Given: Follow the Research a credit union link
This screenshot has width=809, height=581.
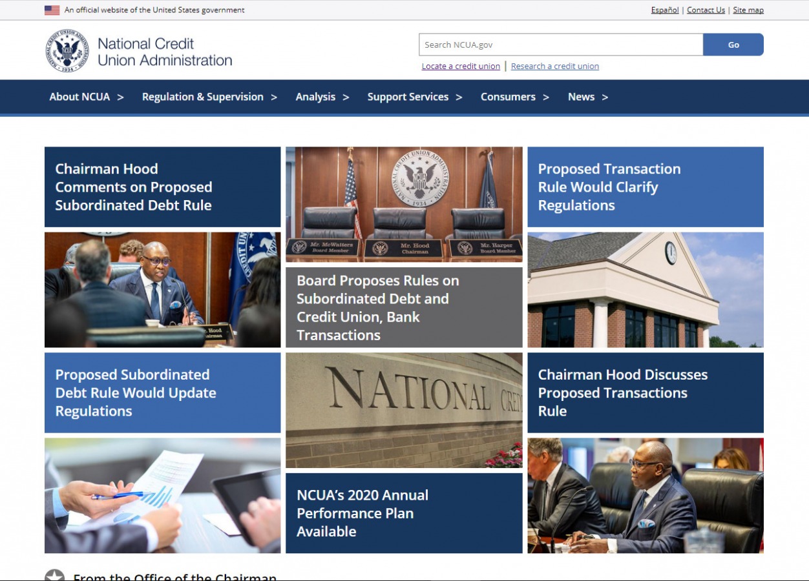Looking at the screenshot, I should click(555, 66).
